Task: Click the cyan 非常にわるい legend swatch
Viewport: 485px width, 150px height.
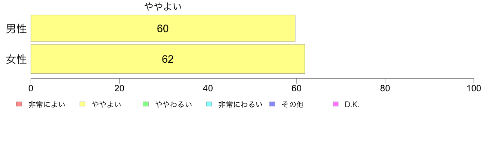Action: point(209,104)
